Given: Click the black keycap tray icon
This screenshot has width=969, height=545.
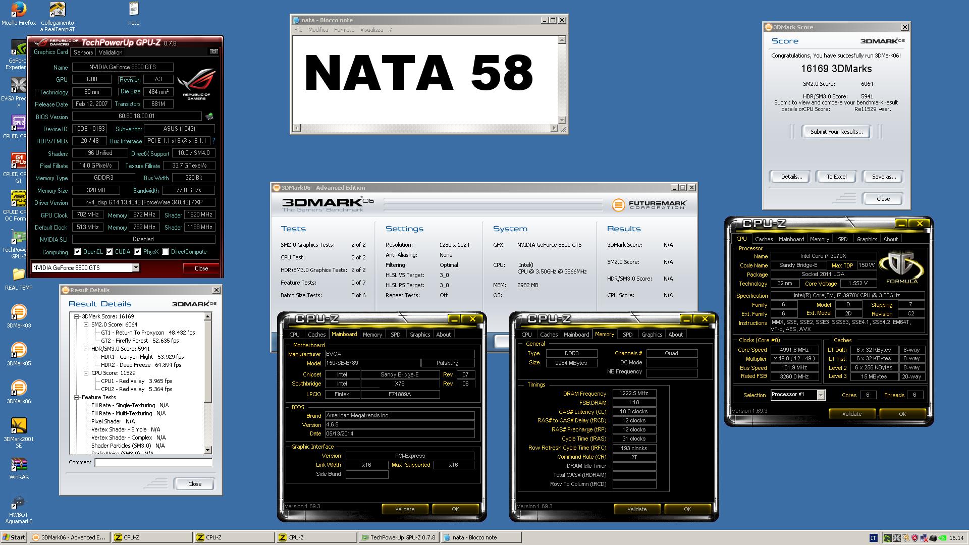Looking at the screenshot, I should tap(933, 538).
